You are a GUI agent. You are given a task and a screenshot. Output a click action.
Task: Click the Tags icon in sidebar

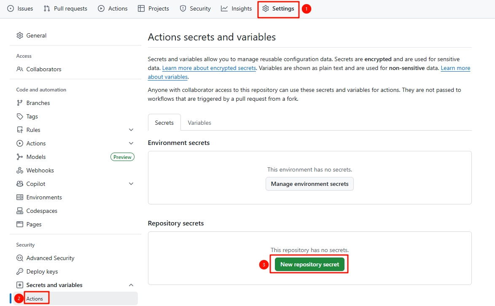19,116
